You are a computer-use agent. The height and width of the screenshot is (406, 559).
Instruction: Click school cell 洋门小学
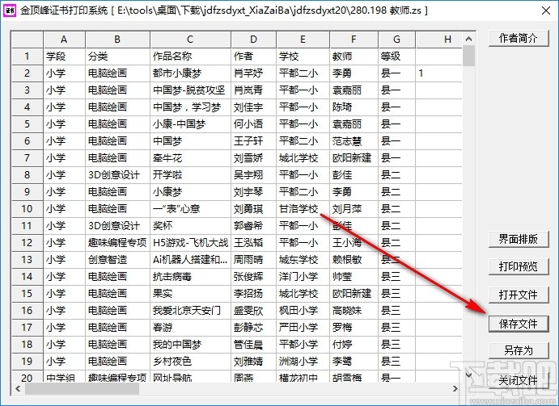pyautogui.click(x=303, y=277)
